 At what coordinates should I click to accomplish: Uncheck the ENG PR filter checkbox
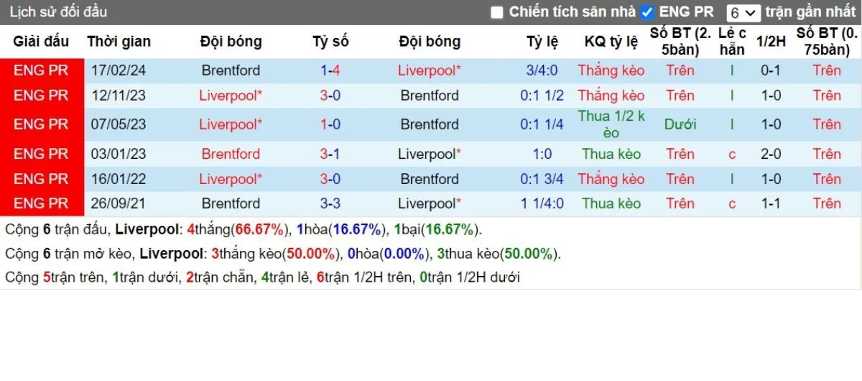(x=647, y=12)
